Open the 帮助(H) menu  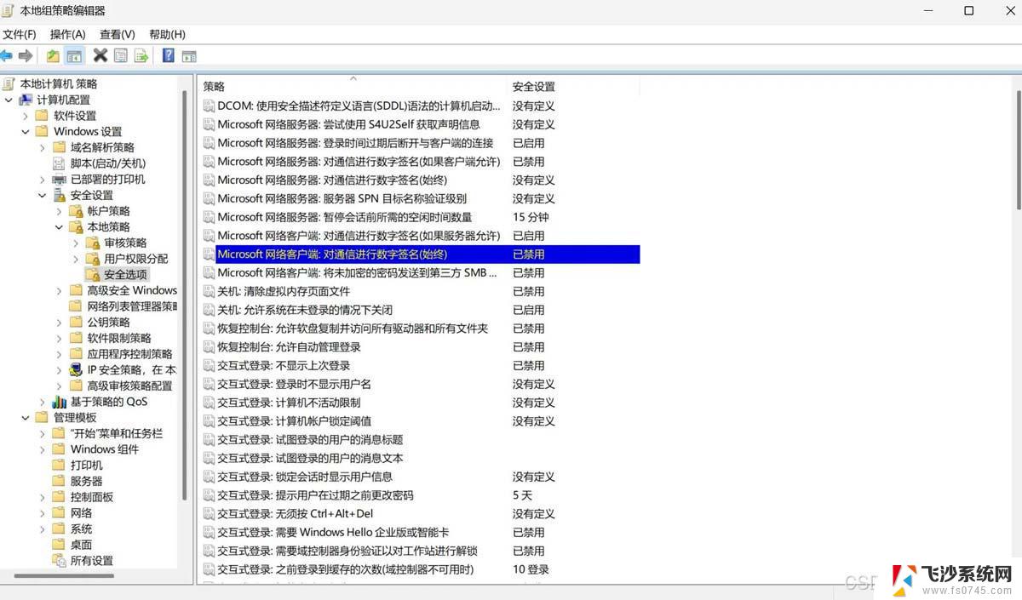point(167,34)
